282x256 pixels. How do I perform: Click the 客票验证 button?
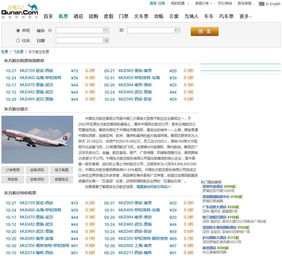click(x=62, y=179)
